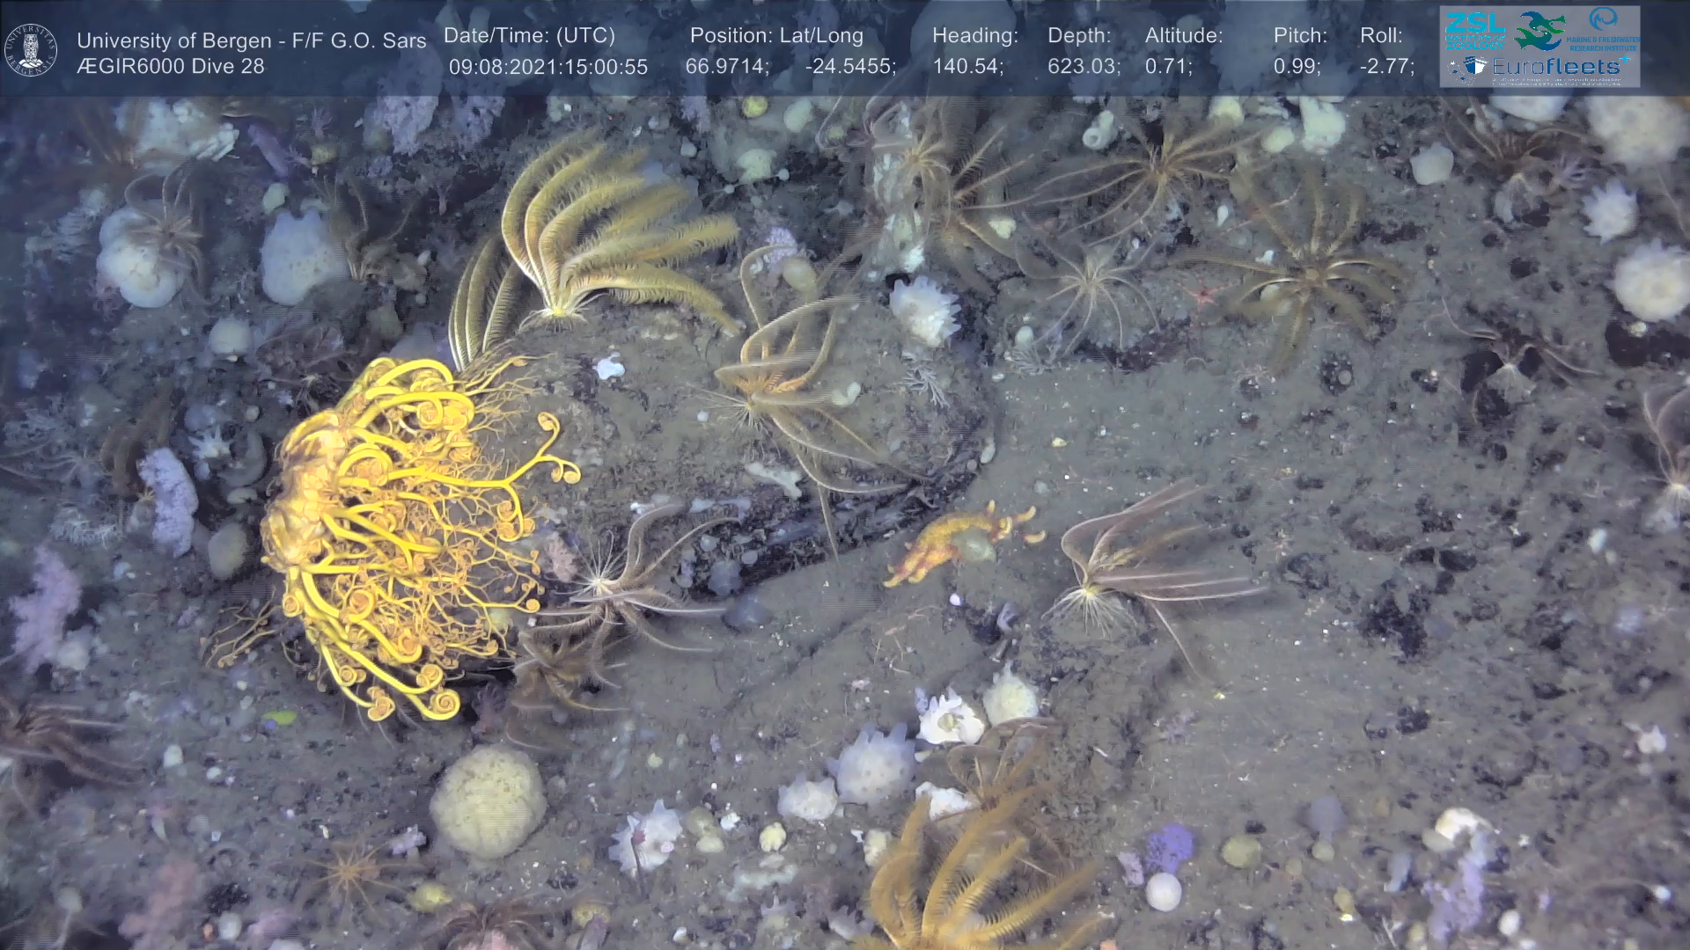This screenshot has width=1690, height=950.
Task: Click the University of Bergen - F/F G.O. Sars title
Action: coord(251,40)
